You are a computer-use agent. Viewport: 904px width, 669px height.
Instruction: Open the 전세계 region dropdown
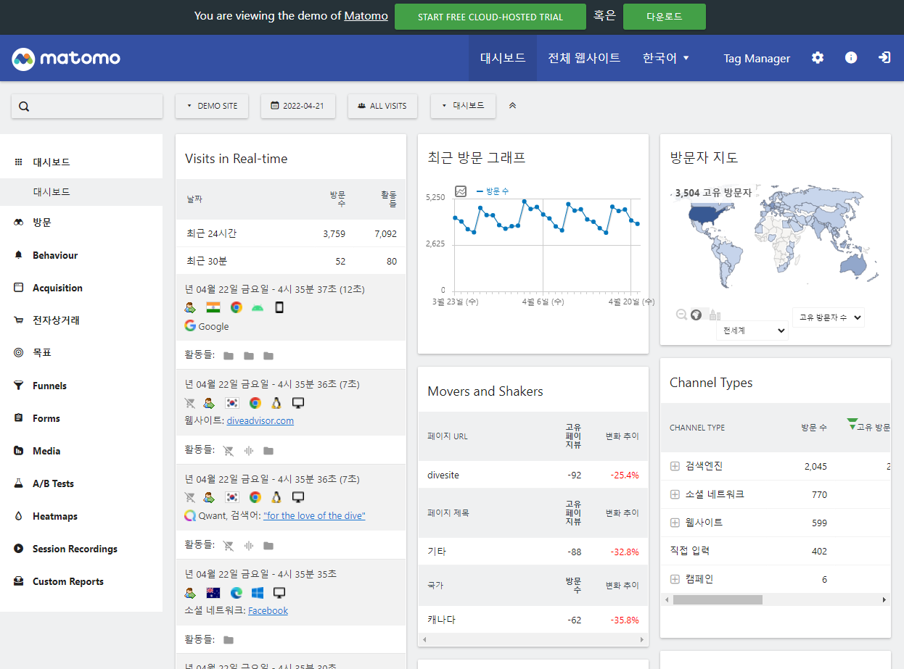[x=752, y=331]
